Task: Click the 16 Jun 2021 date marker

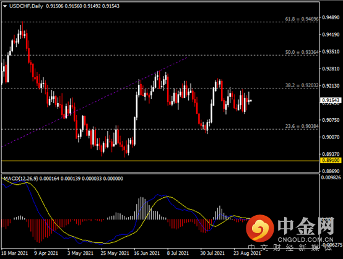Action: [x=147, y=253]
